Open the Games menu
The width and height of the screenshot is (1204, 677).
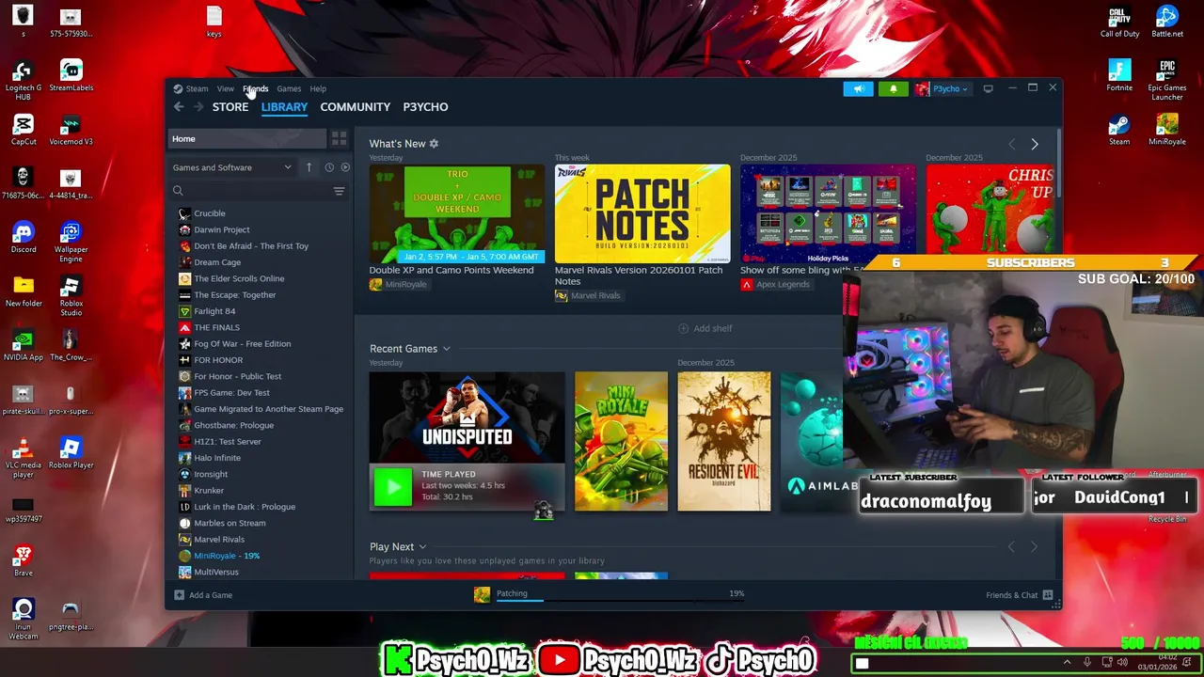pos(289,89)
